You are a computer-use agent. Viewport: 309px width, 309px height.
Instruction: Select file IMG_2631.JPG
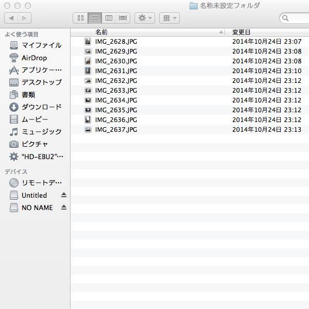[x=116, y=71]
